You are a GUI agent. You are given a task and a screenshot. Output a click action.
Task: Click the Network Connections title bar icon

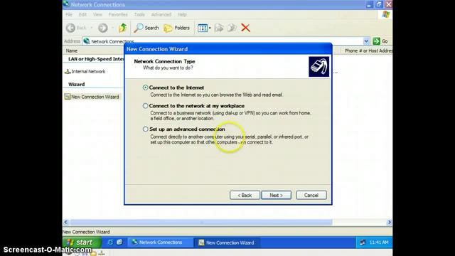pos(66,4)
